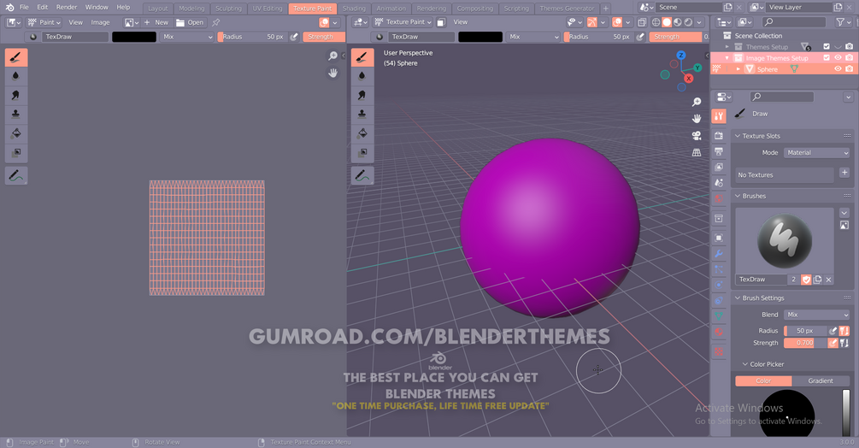Select the Draw tool in the image editor toolbar
Image resolution: width=859 pixels, height=448 pixels.
click(x=16, y=57)
